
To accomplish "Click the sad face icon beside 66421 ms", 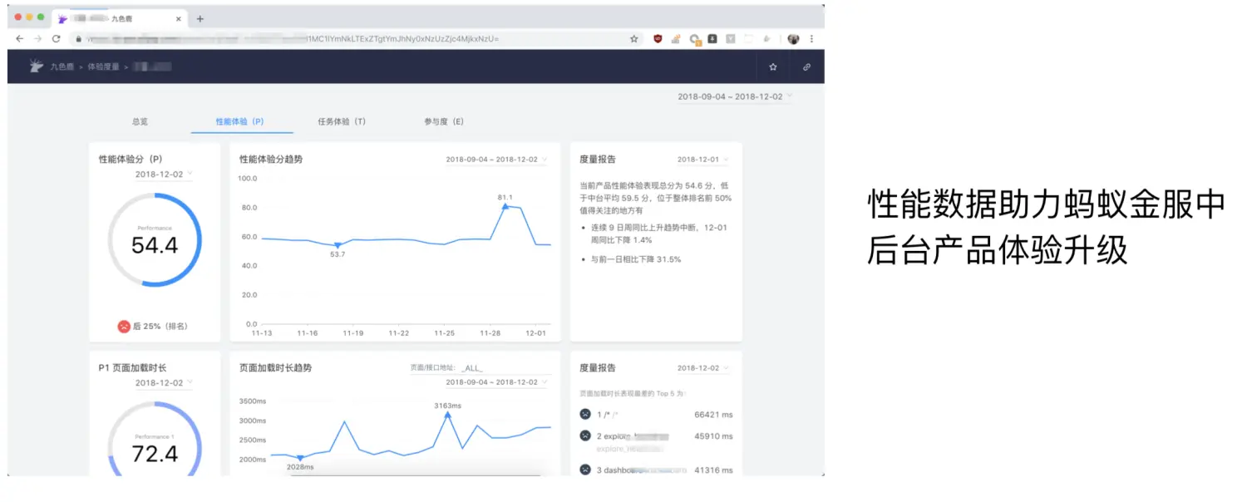I will pyautogui.click(x=585, y=414).
